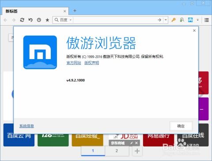This screenshot has height=161, width=212.
Task: Open the 网易通行 quick access tile
Action: [159, 140]
